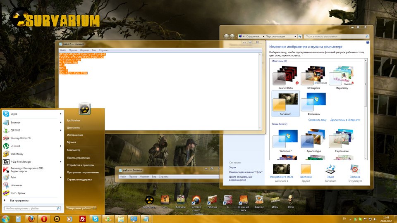
Task: Launch Блокнот from the Start menu
Action: point(32,122)
